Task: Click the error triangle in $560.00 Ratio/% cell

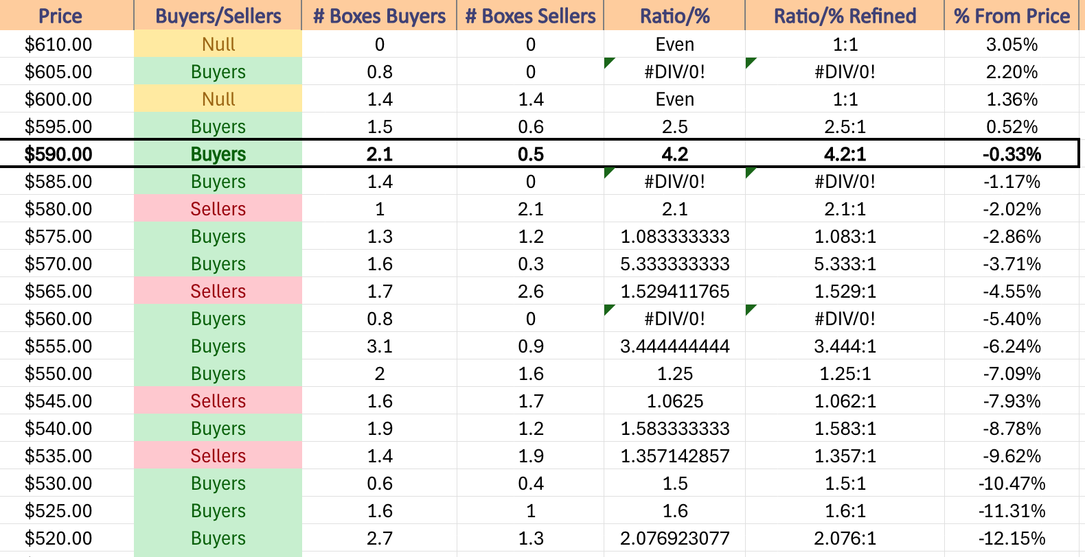Action: click(608, 309)
